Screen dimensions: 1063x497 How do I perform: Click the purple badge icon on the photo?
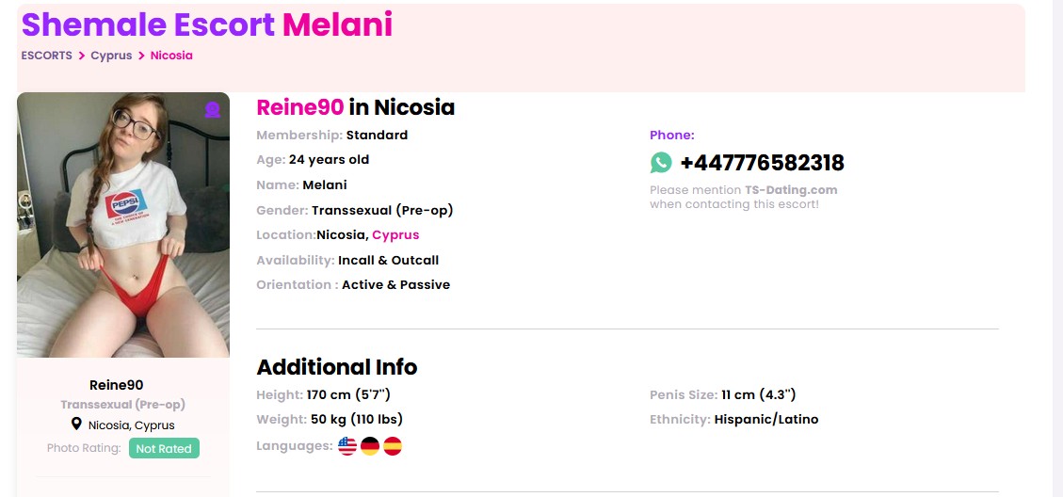(x=212, y=110)
